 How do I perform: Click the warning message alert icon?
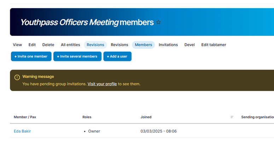pos(17,77)
